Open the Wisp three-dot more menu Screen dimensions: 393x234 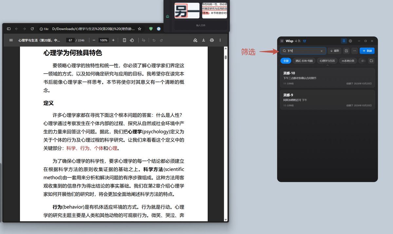355,51
